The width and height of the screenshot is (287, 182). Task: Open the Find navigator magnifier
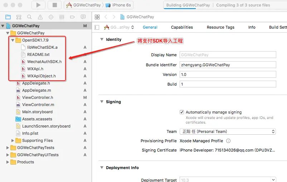click(x=29, y=17)
